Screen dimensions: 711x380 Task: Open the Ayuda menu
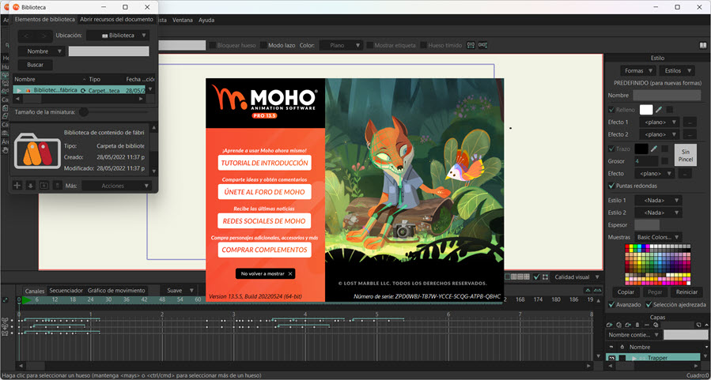pyautogui.click(x=206, y=20)
